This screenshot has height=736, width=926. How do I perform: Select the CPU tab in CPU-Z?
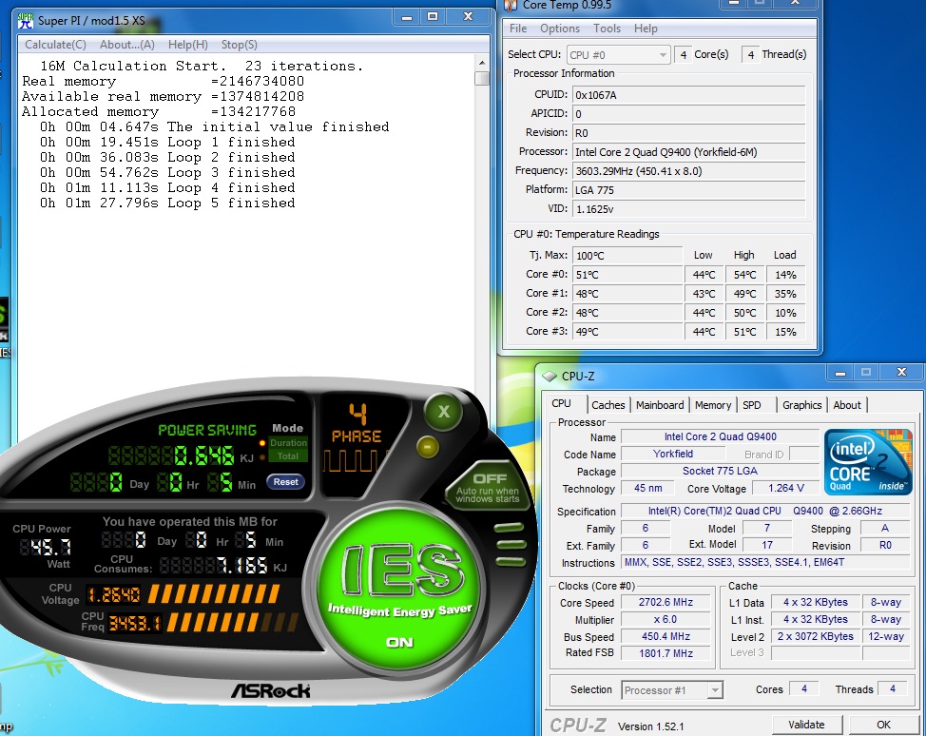click(x=561, y=403)
